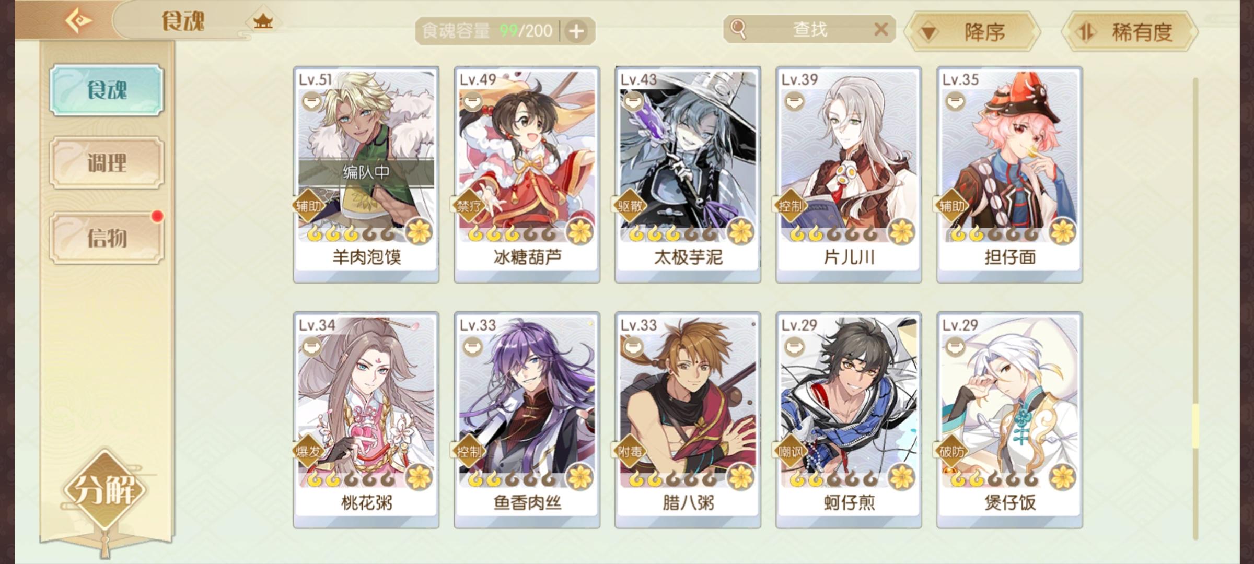Viewport: 1254px width, 564px height.
Task: Open the 稀有度 sort dropdown
Action: (1130, 32)
